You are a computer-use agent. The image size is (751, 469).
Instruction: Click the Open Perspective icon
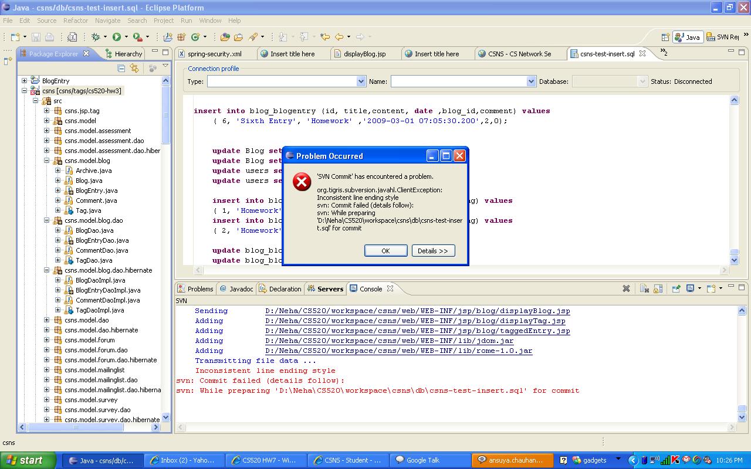[x=665, y=37]
